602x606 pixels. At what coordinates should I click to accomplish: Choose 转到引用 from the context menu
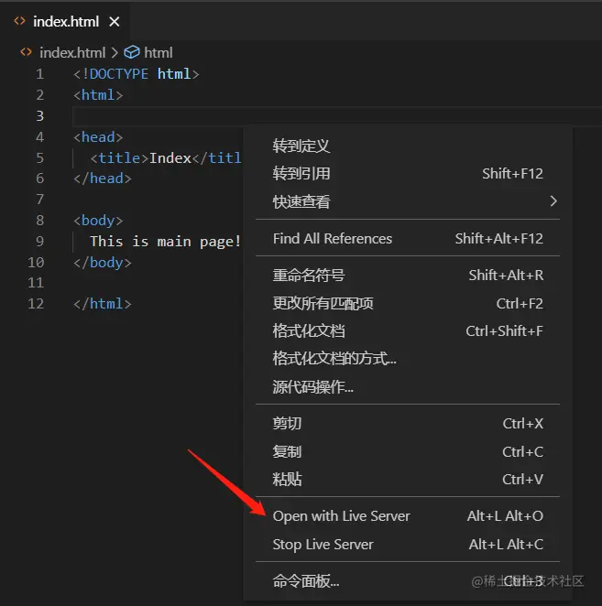tap(408, 174)
